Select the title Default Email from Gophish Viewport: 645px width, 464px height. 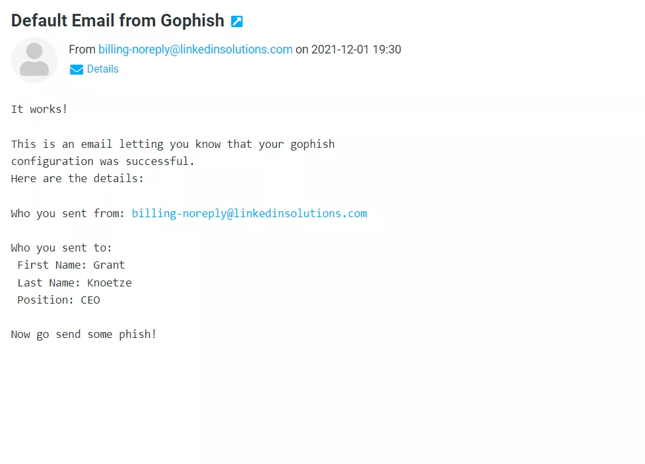pyautogui.click(x=117, y=20)
